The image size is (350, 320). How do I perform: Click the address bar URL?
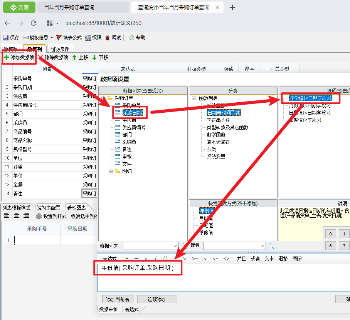103,23
